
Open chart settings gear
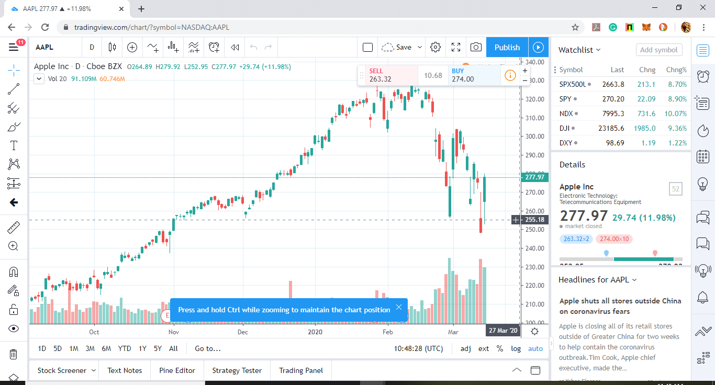click(435, 47)
